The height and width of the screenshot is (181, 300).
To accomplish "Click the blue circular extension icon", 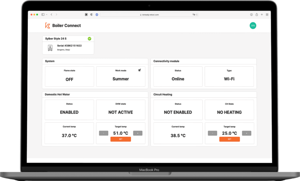I will [x=97, y=14].
